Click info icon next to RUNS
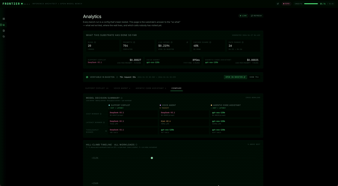This screenshot has height=186, width=338. tap(95, 42)
